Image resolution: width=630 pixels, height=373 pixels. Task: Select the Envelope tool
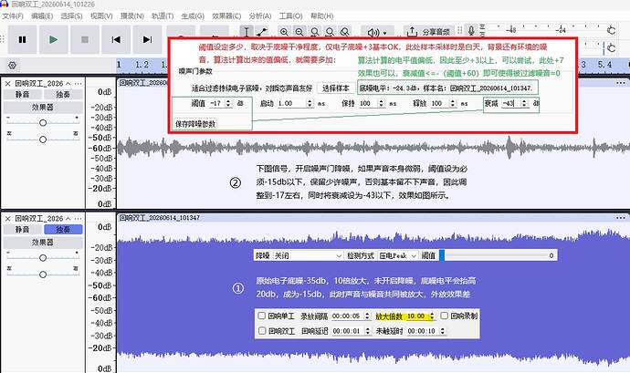(261, 32)
